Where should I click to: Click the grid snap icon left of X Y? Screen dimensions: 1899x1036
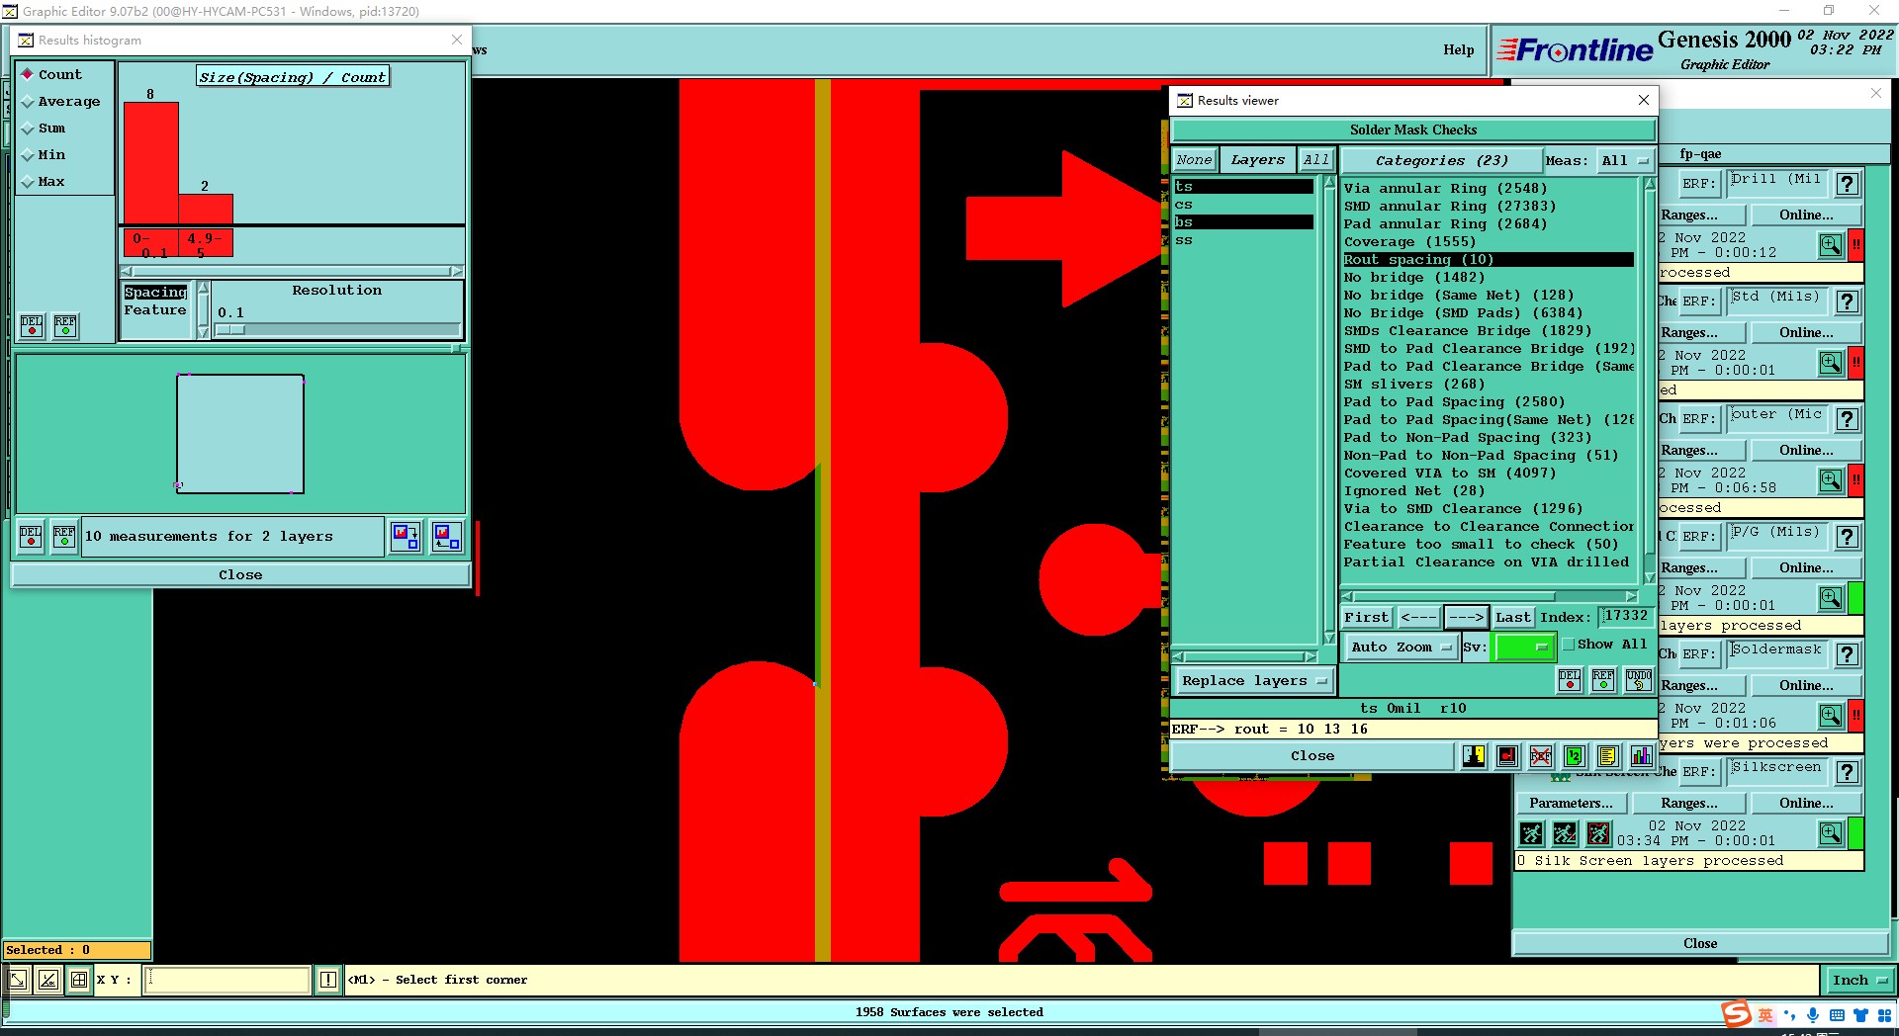pyautogui.click(x=79, y=980)
